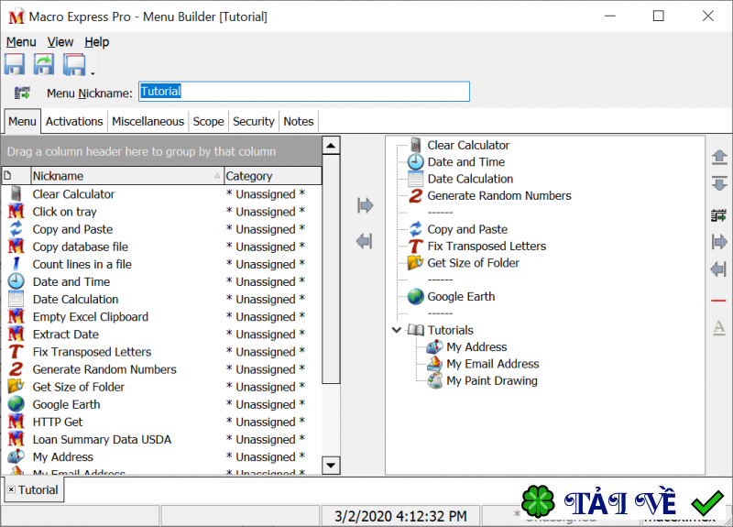733x527 pixels.
Task: Click the indent right arrow on right sidebar
Action: coord(719,242)
